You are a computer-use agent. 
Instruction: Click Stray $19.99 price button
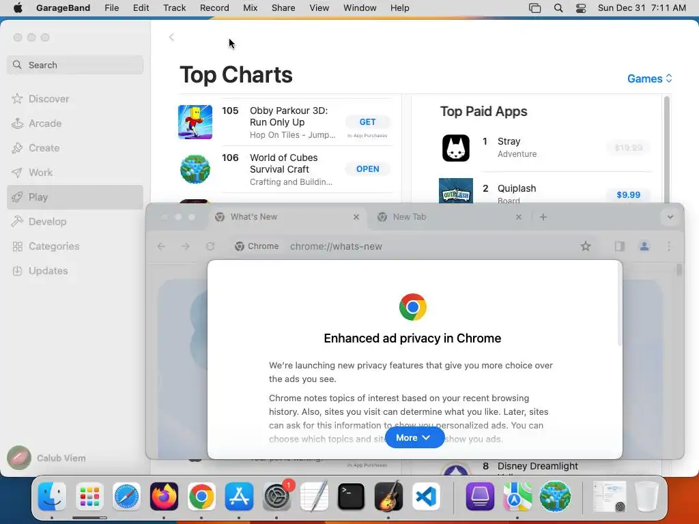pyautogui.click(x=628, y=147)
